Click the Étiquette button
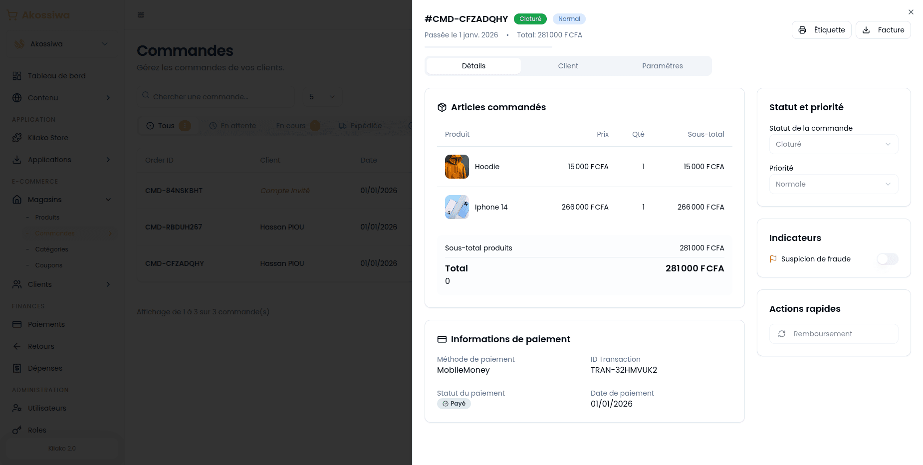Image resolution: width=923 pixels, height=465 pixels. 821,30
